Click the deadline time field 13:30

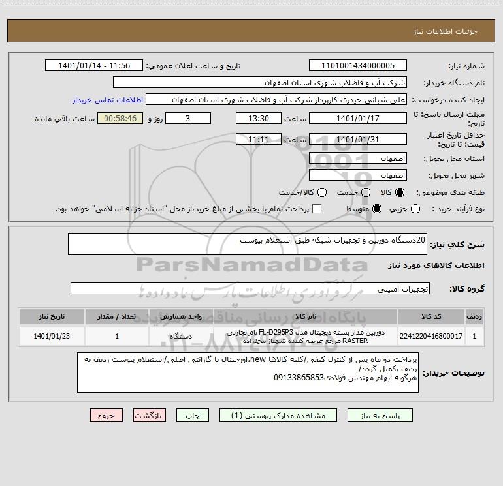(259, 118)
